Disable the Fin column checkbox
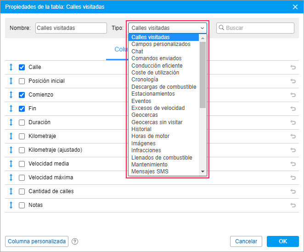Viewport: 304px width, 252px height. click(22, 109)
